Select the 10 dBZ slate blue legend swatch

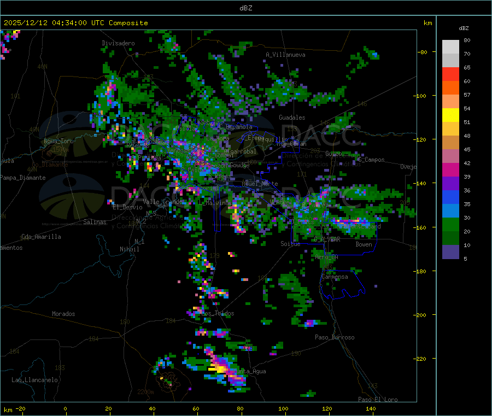(450, 252)
